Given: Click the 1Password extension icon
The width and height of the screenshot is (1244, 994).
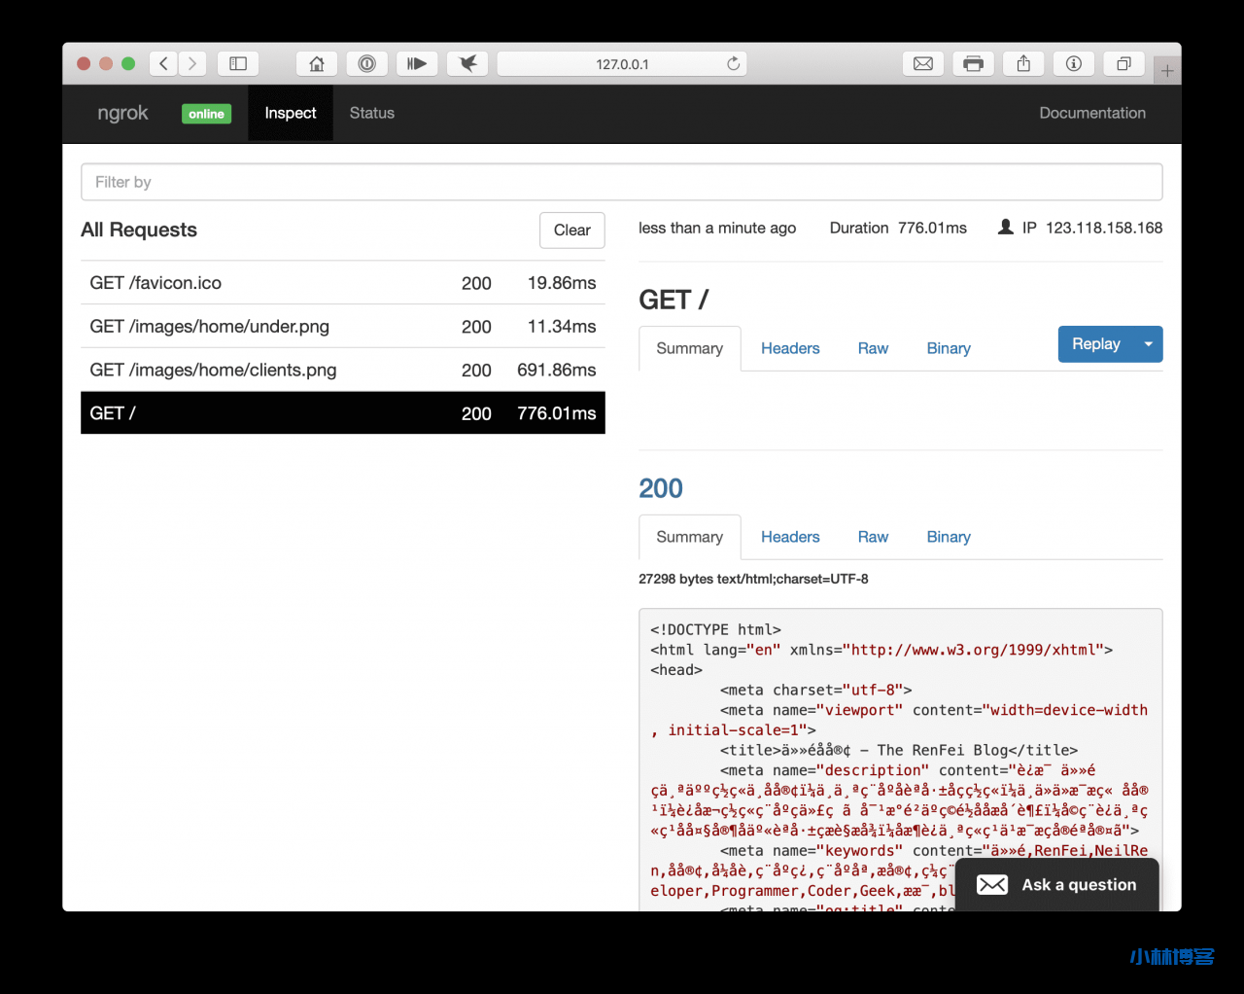Looking at the screenshot, I should [x=367, y=64].
